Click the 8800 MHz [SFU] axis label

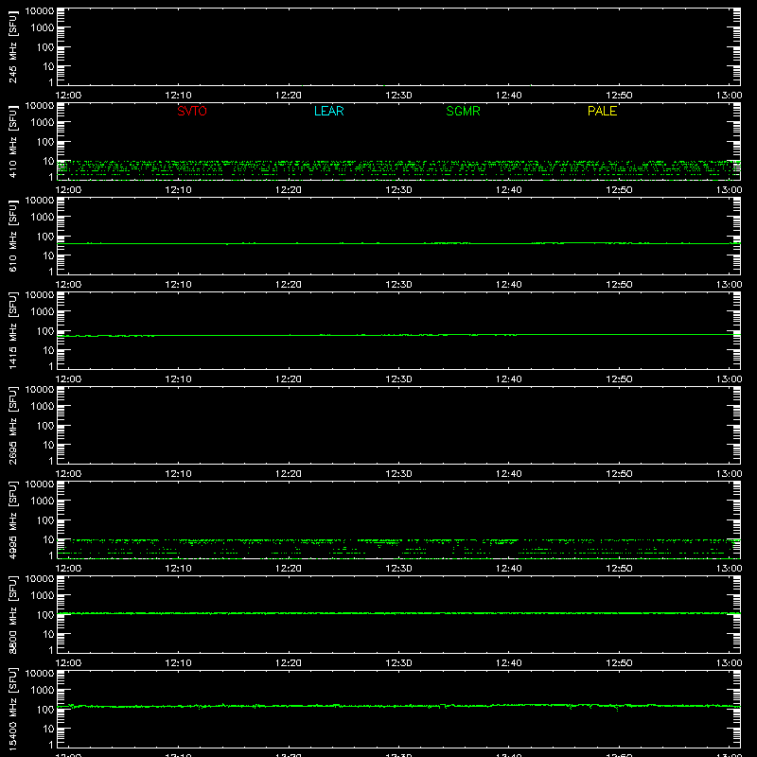point(12,614)
